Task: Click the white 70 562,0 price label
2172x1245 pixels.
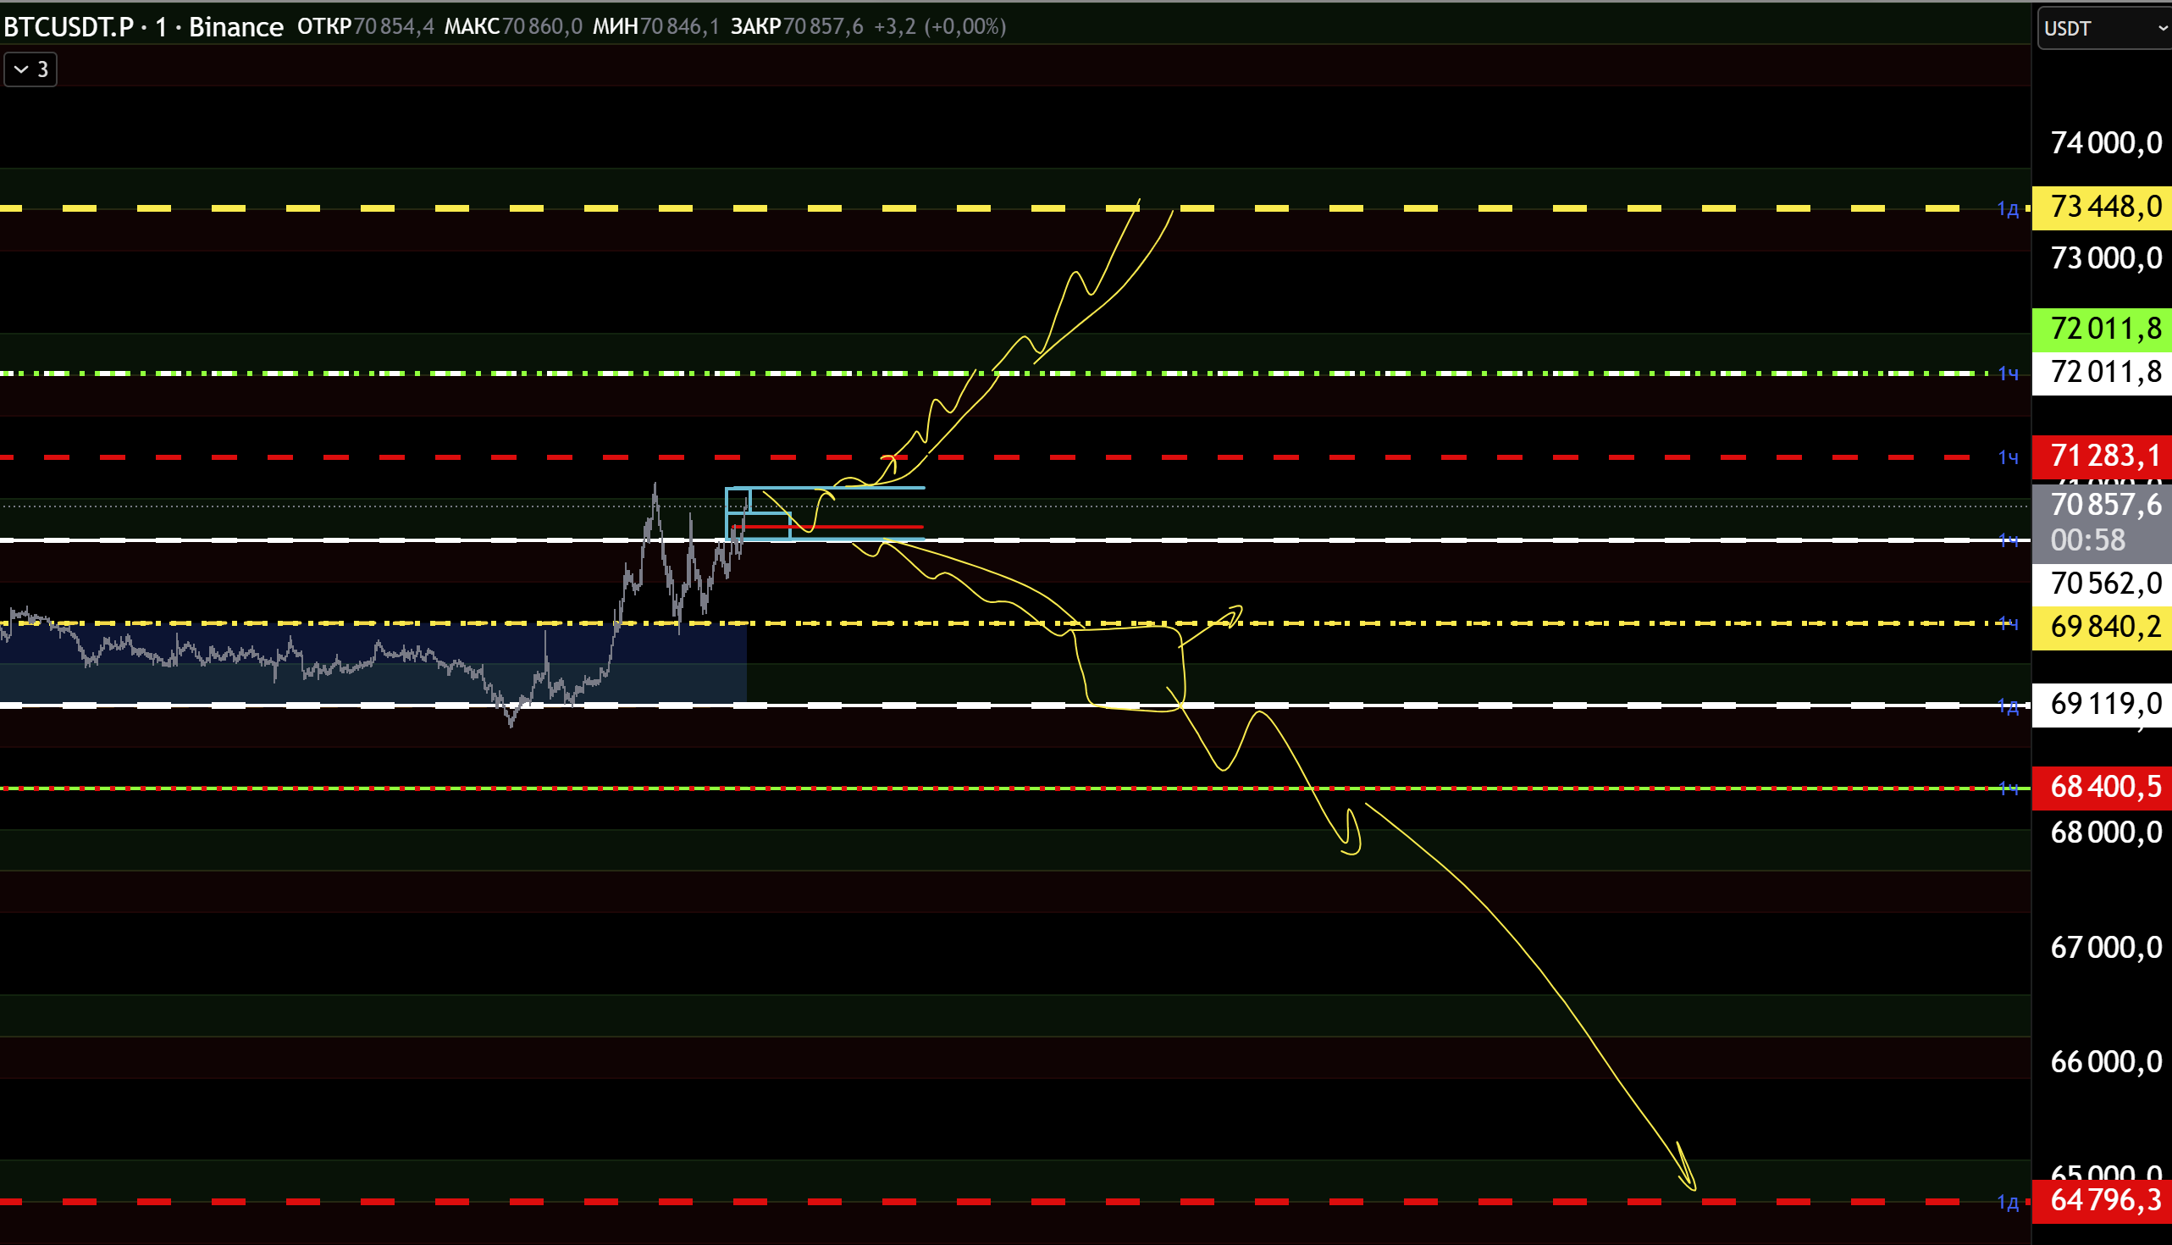Action: (x=2103, y=584)
